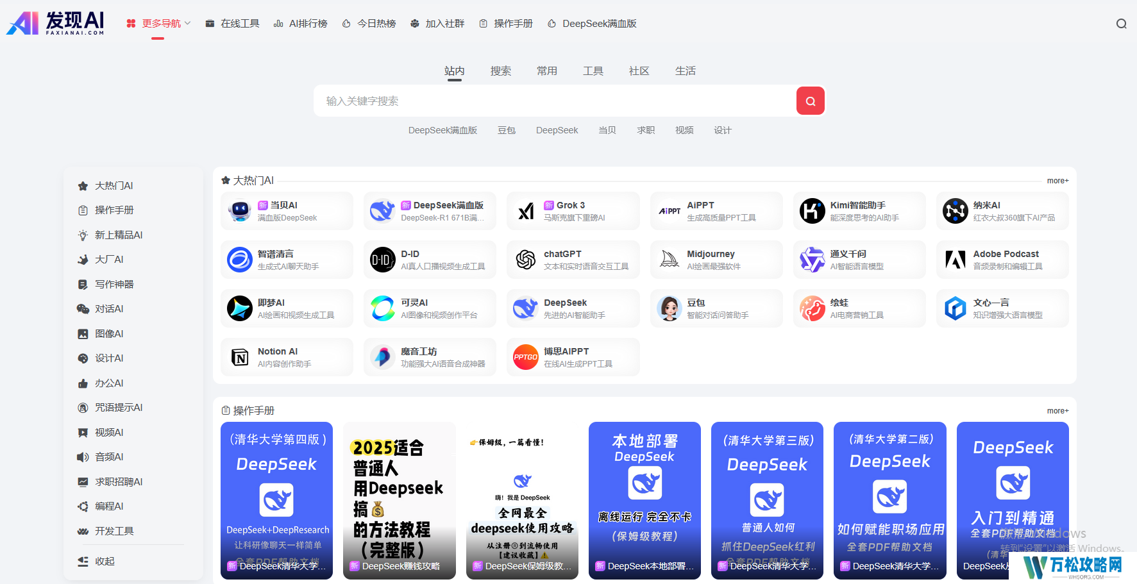Click the DeepSeek满血版 hot keyword link
The image size is (1137, 584).
pos(442,129)
